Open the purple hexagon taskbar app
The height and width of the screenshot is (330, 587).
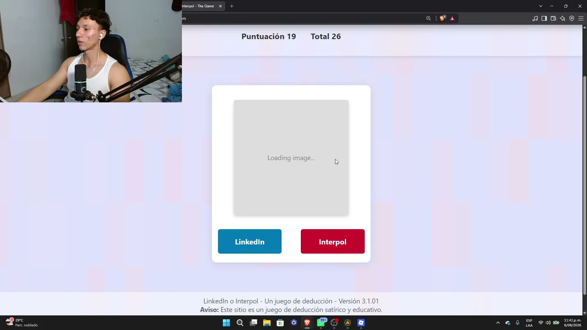click(294, 323)
